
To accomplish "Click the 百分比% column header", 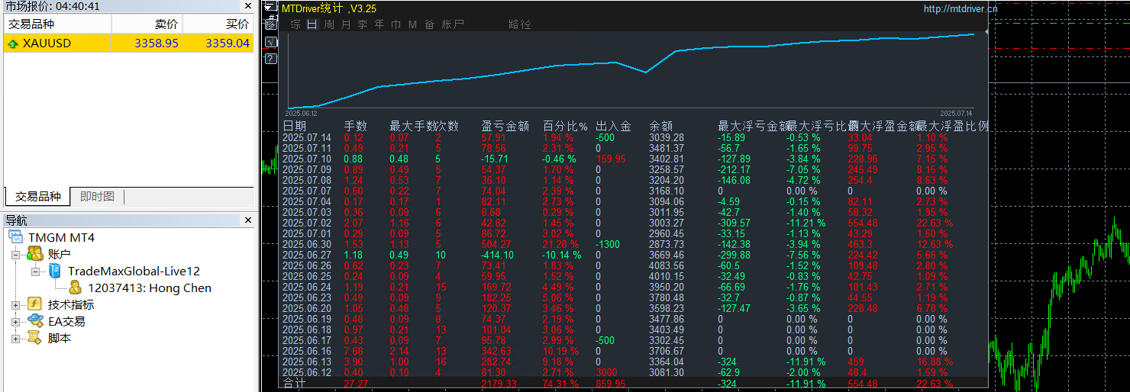I will (x=565, y=126).
